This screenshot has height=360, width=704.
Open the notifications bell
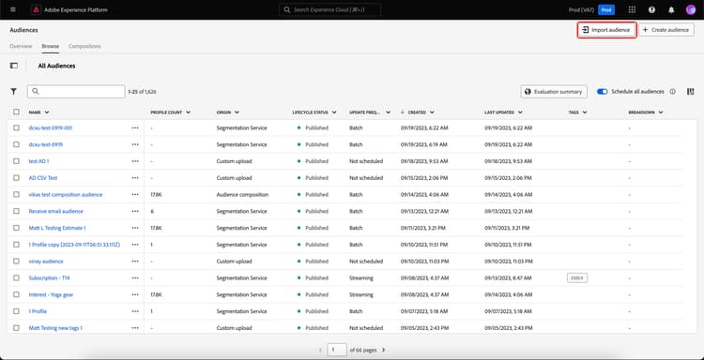pyautogui.click(x=671, y=10)
